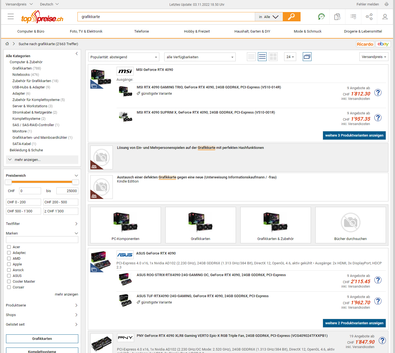The width and height of the screenshot is (395, 353).
Task: Enable the Corsair brand filter
Action: coord(9,287)
